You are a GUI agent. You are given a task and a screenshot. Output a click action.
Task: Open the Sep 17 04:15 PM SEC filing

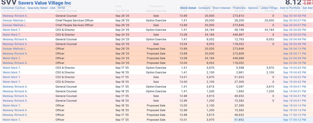[x=295, y=115]
